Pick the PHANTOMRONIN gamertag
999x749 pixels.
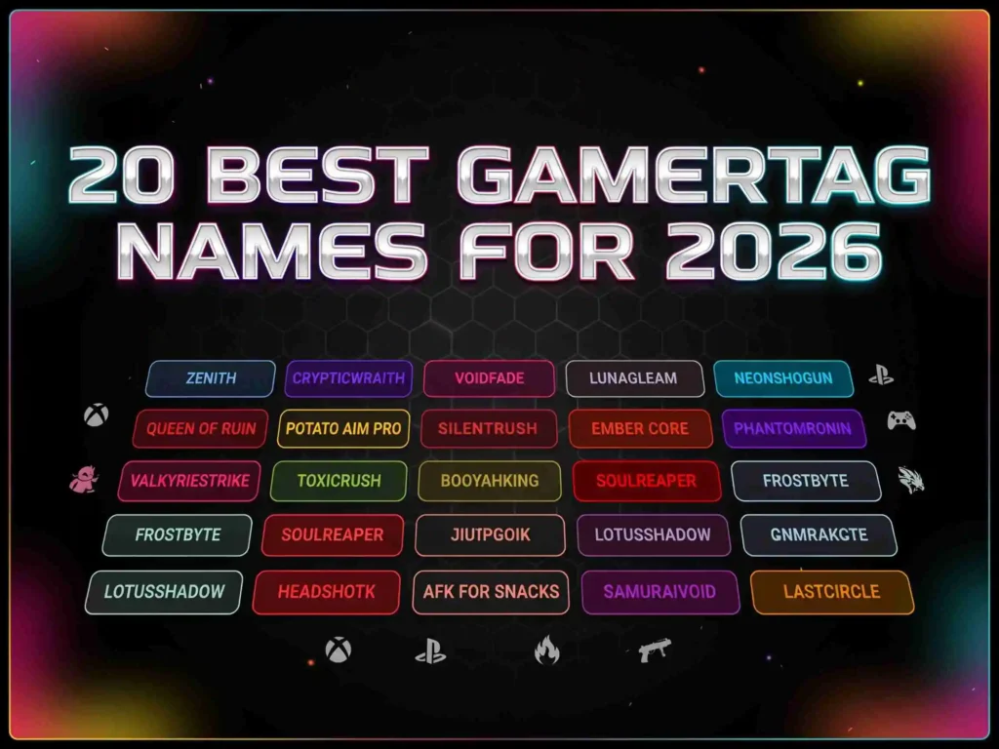[794, 429]
